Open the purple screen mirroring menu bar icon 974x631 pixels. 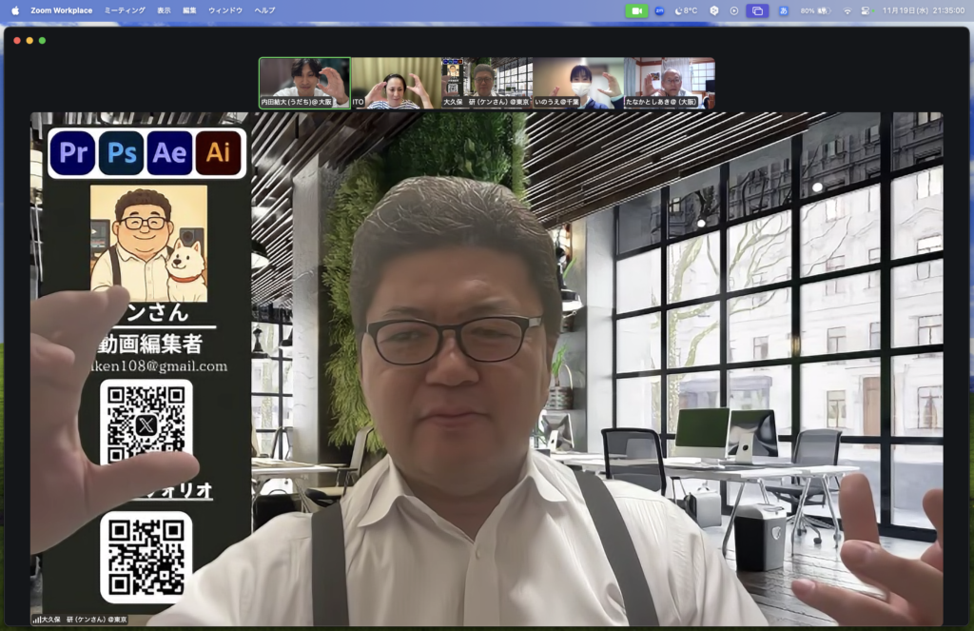click(757, 10)
